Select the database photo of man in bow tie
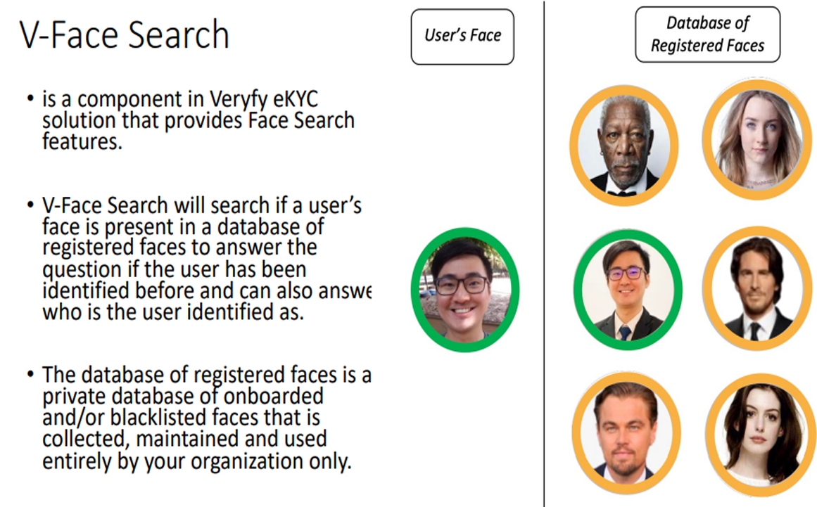 [x=623, y=146]
